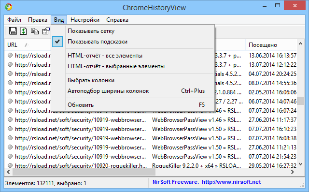Image resolution: width=309 pixels, height=192 pixels.
Task: Select the 'RogueKiller 9.2.2.0 + x64' title cell
Action: click(197, 166)
